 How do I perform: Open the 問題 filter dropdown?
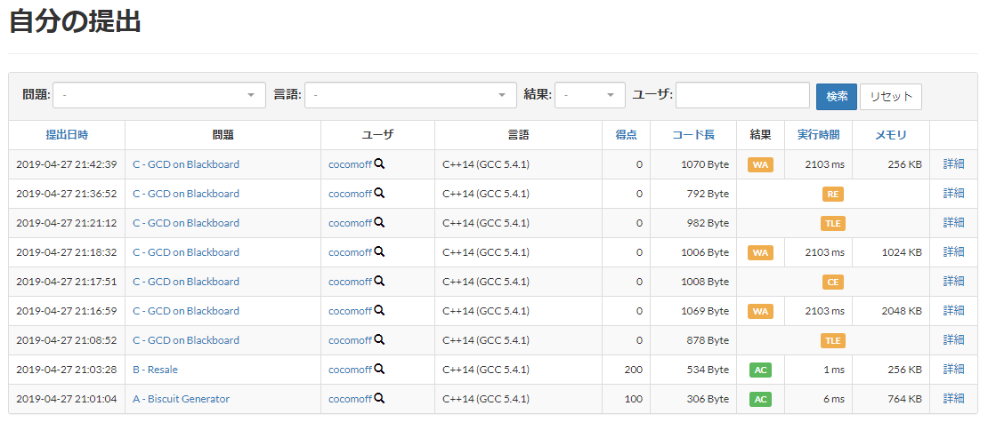point(159,95)
